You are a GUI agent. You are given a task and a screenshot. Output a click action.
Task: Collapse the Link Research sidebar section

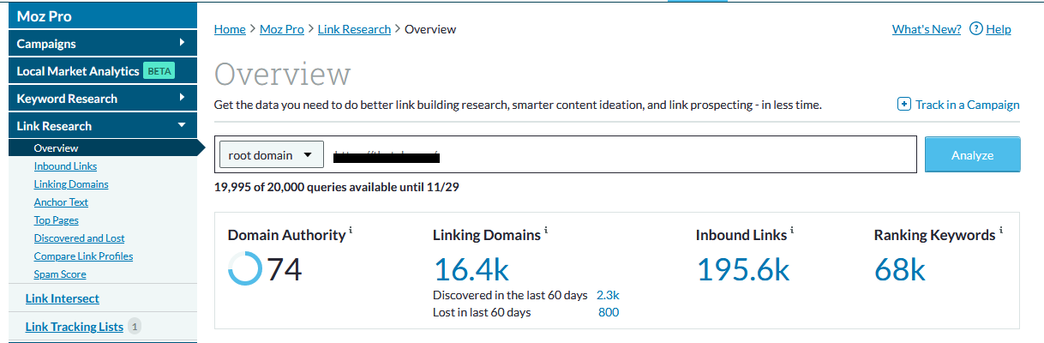click(x=182, y=125)
